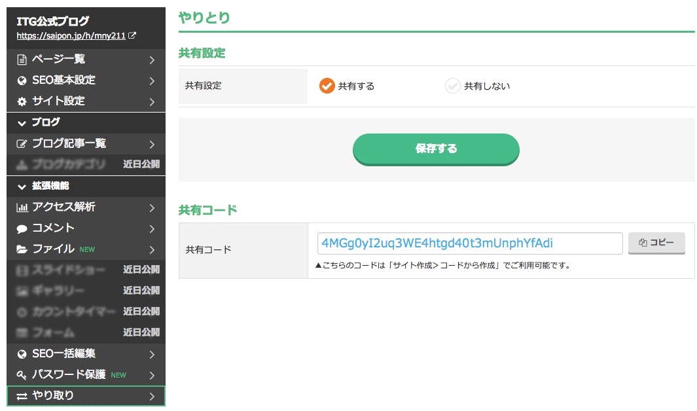
Task: Click the page list document icon
Action: (x=22, y=60)
